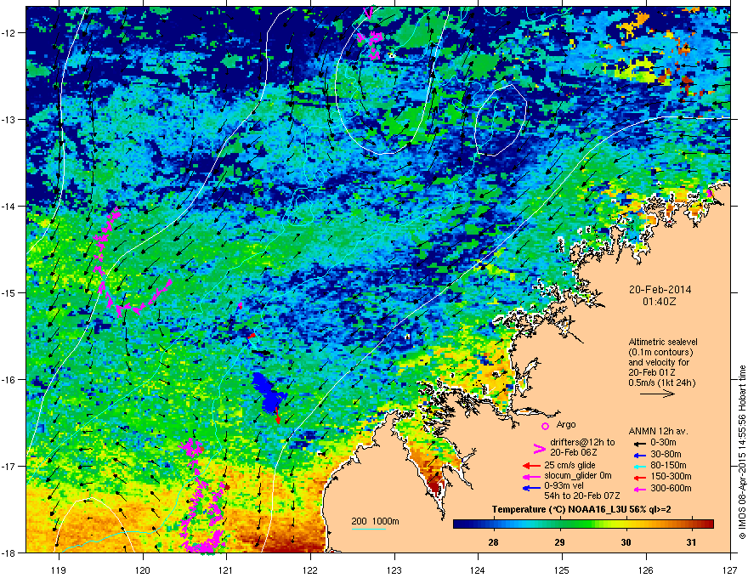Image resolution: width=748 pixels, height=578 pixels.
Task: Click the colorbar tick label "31"
Action: coord(692,542)
